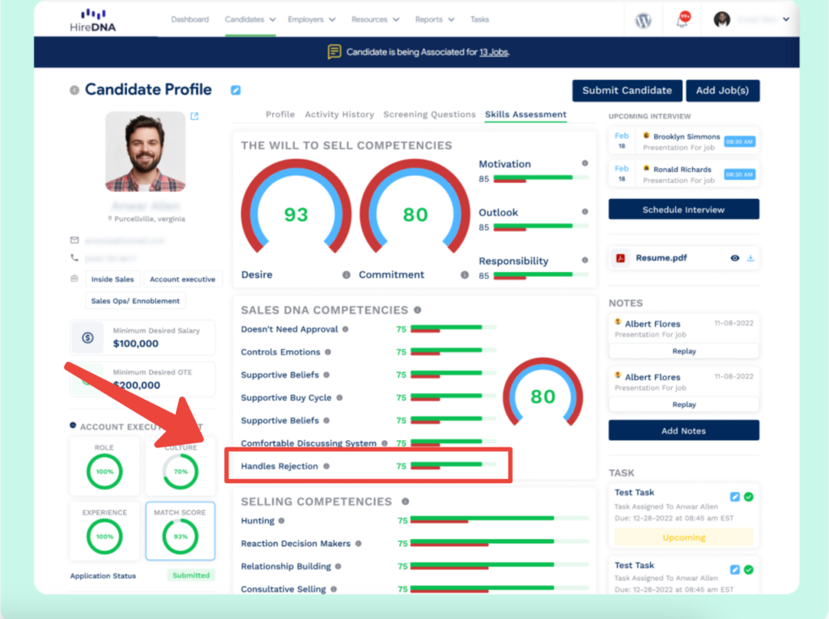Show info for Handles Rejection
This screenshot has width=829, height=619.
click(x=326, y=466)
